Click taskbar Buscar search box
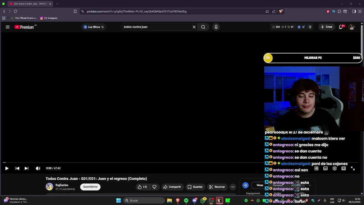The image size is (364, 205). (x=144, y=200)
